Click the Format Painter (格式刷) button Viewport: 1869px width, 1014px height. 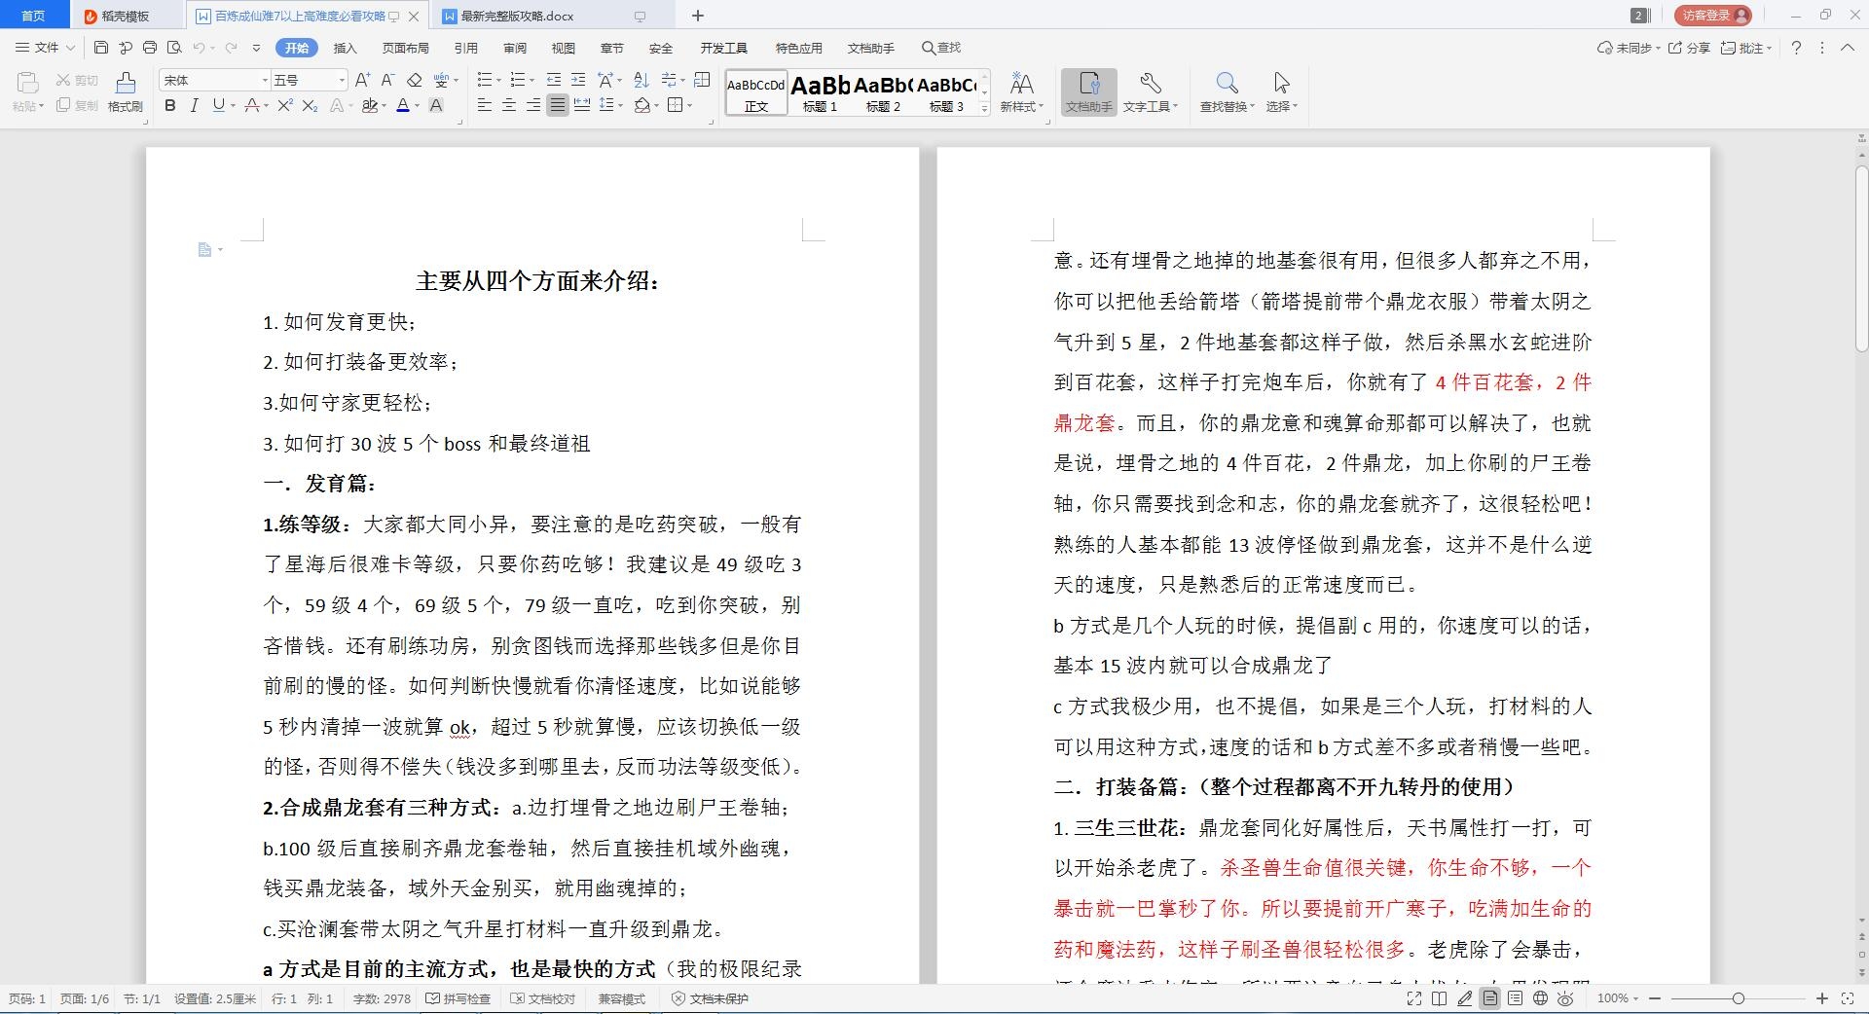tap(126, 92)
